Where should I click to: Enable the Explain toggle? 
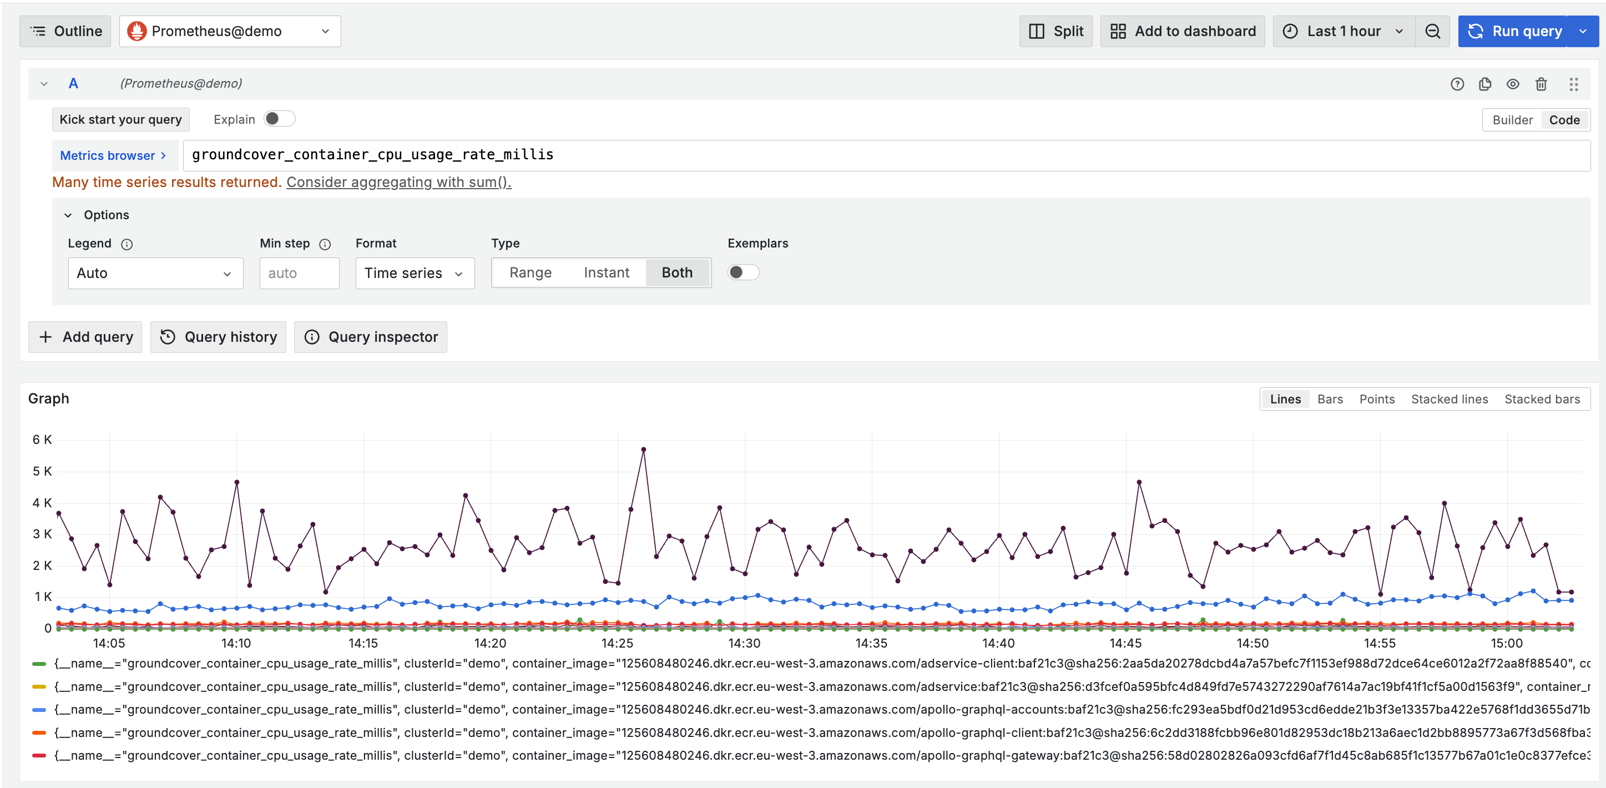click(279, 118)
